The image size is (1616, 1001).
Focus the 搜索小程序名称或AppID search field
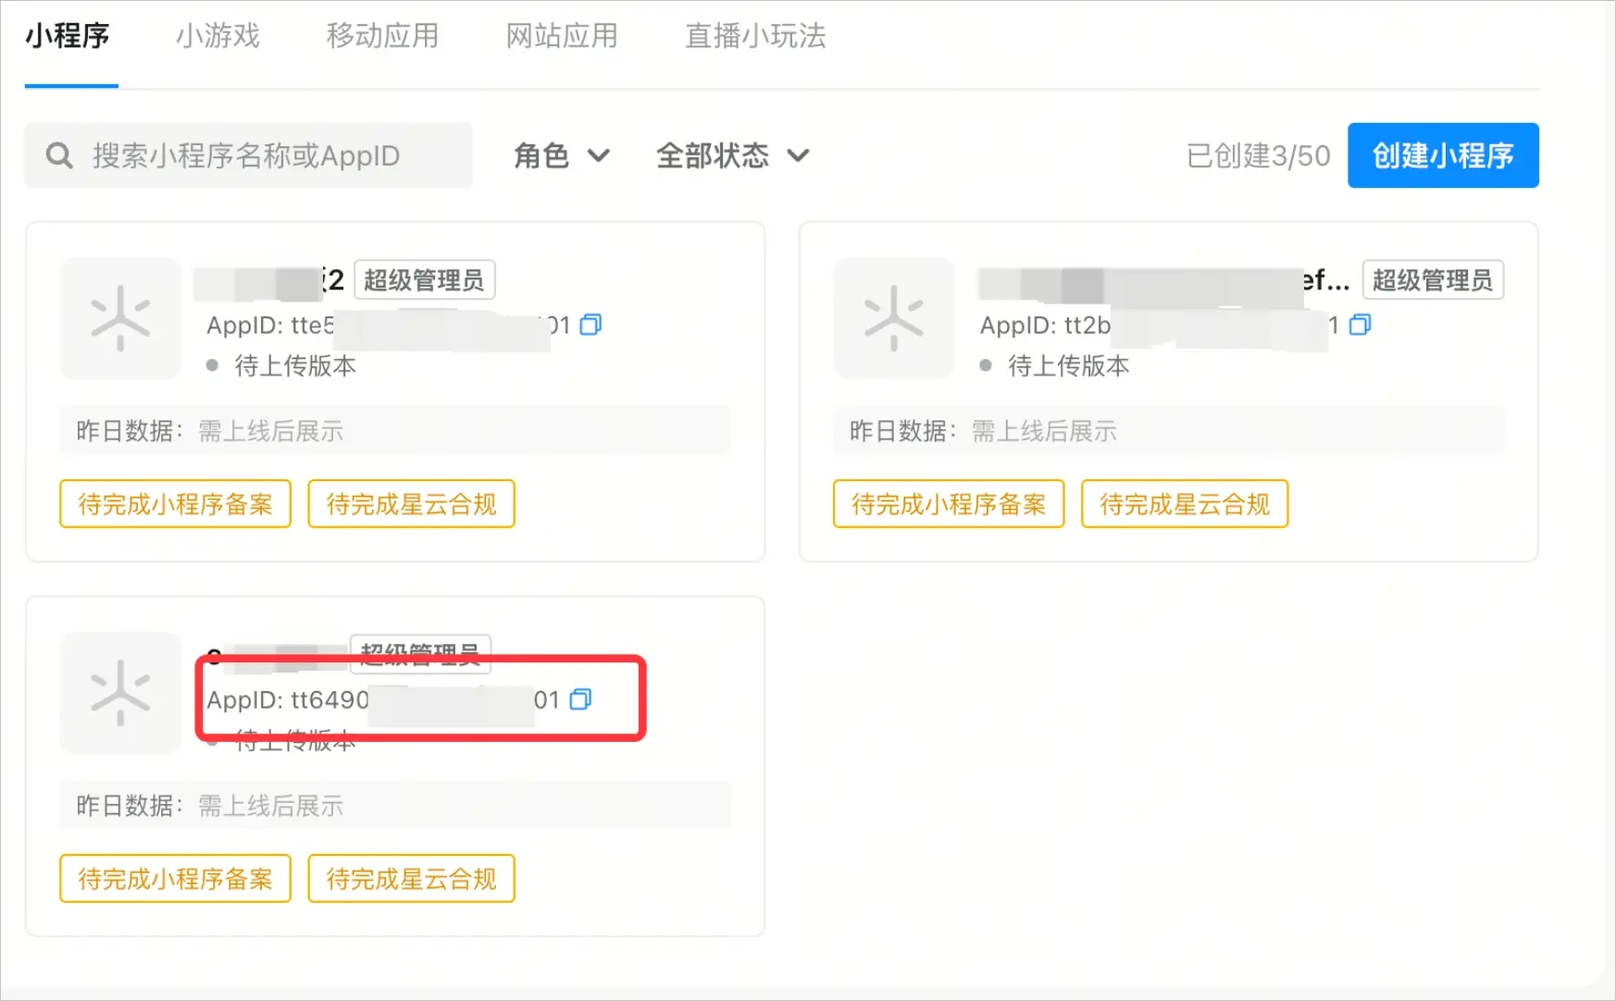pyautogui.click(x=248, y=155)
